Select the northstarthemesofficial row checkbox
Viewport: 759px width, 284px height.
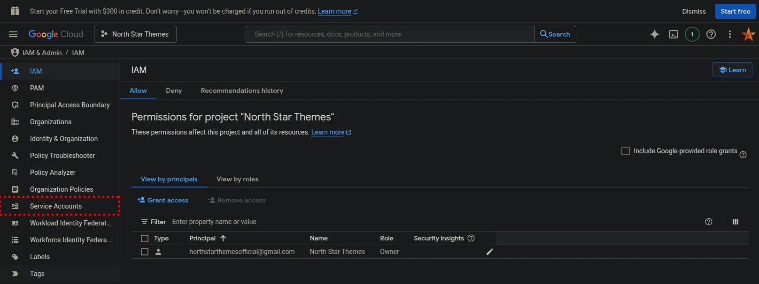(x=145, y=252)
